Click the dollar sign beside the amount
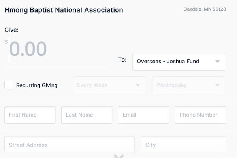Screen dimensions: 237x158 [x=6, y=42]
